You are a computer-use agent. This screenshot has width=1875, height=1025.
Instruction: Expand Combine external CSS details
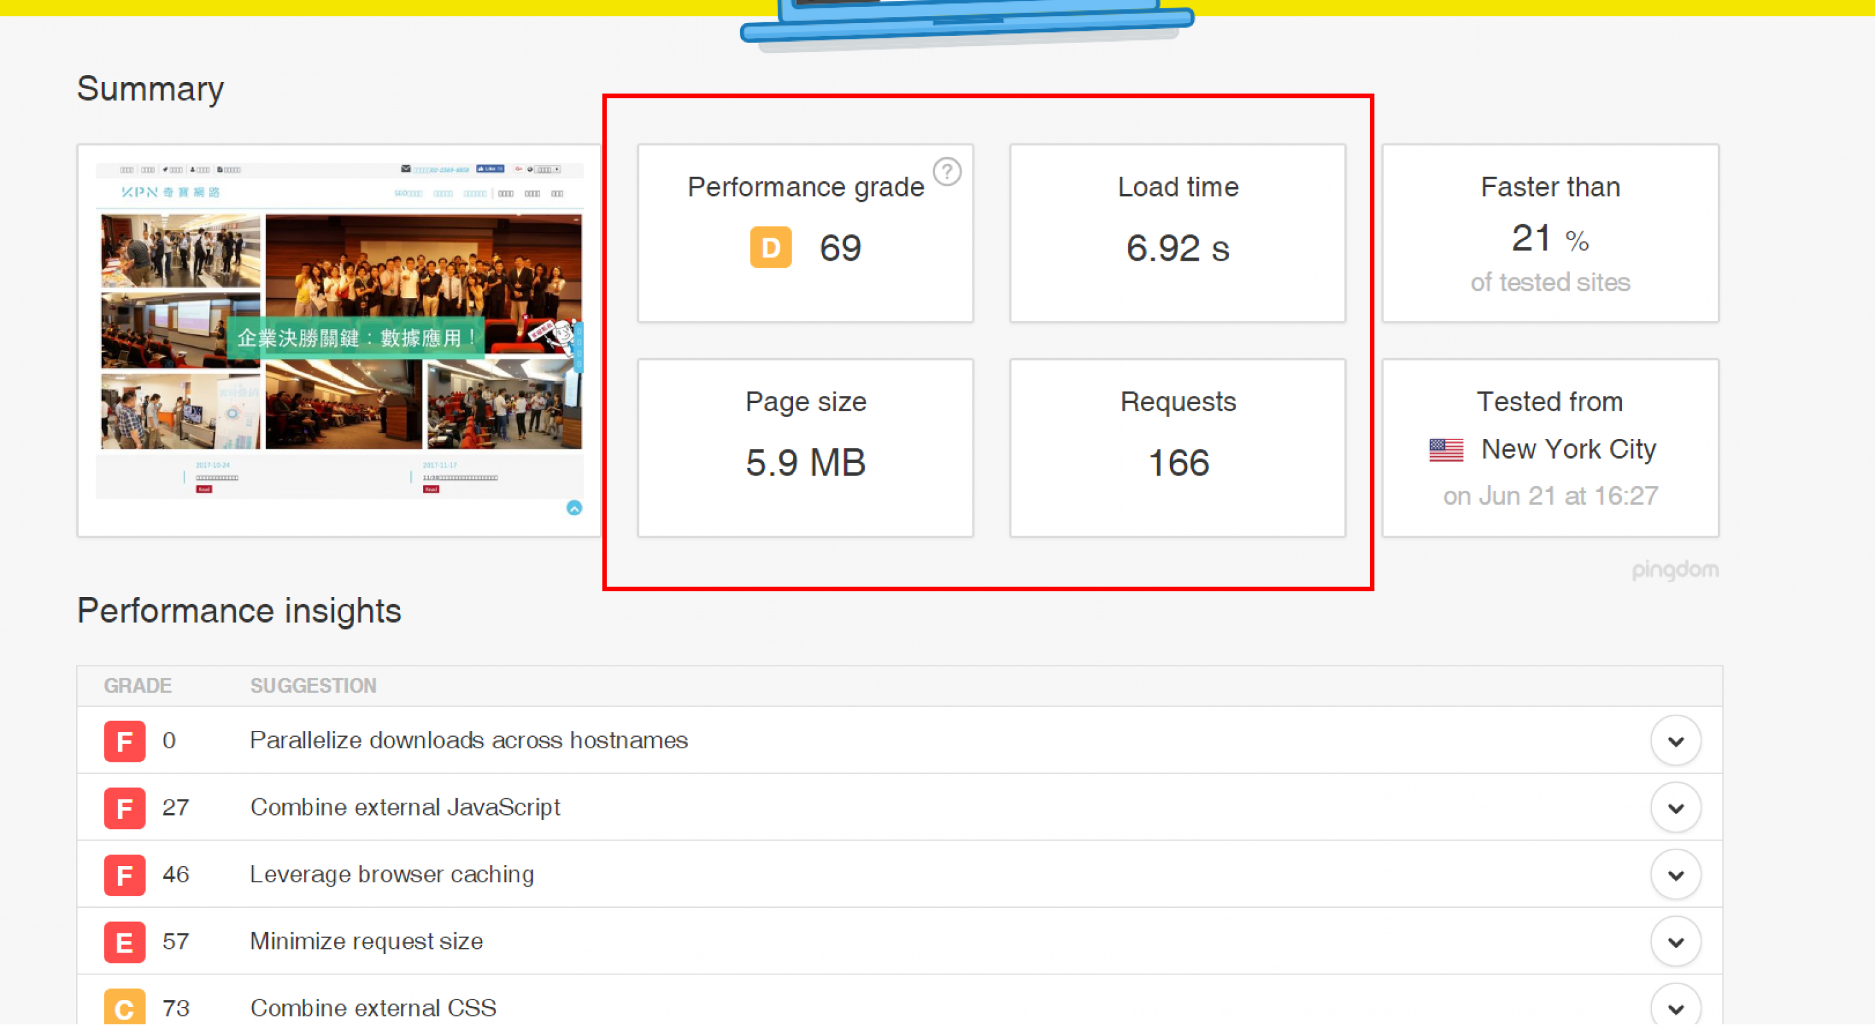1675,1007
